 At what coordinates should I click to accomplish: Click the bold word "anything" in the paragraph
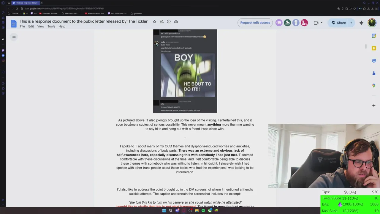(x=214, y=125)
